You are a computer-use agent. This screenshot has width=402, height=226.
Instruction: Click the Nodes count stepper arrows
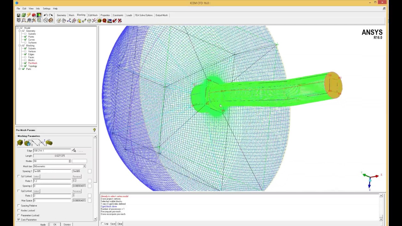coord(69,161)
